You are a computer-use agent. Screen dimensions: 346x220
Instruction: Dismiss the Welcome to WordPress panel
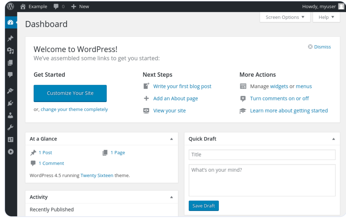[319, 47]
